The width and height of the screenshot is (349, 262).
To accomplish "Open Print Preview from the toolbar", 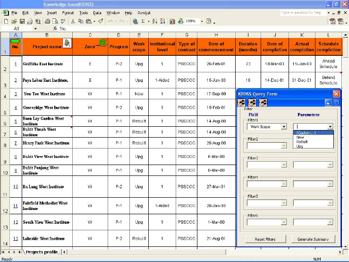I will pos(55,21).
